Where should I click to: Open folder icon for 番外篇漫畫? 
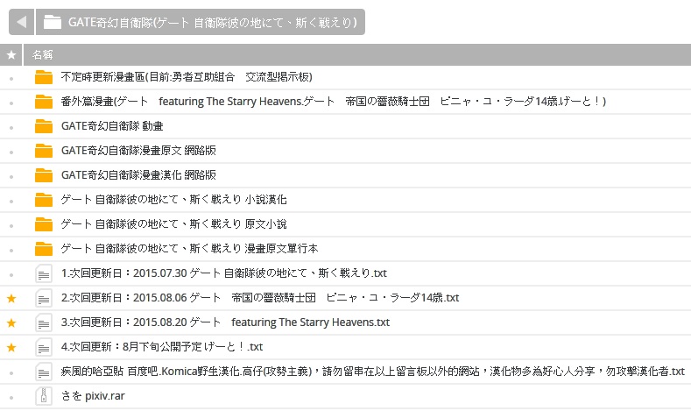coord(44,102)
